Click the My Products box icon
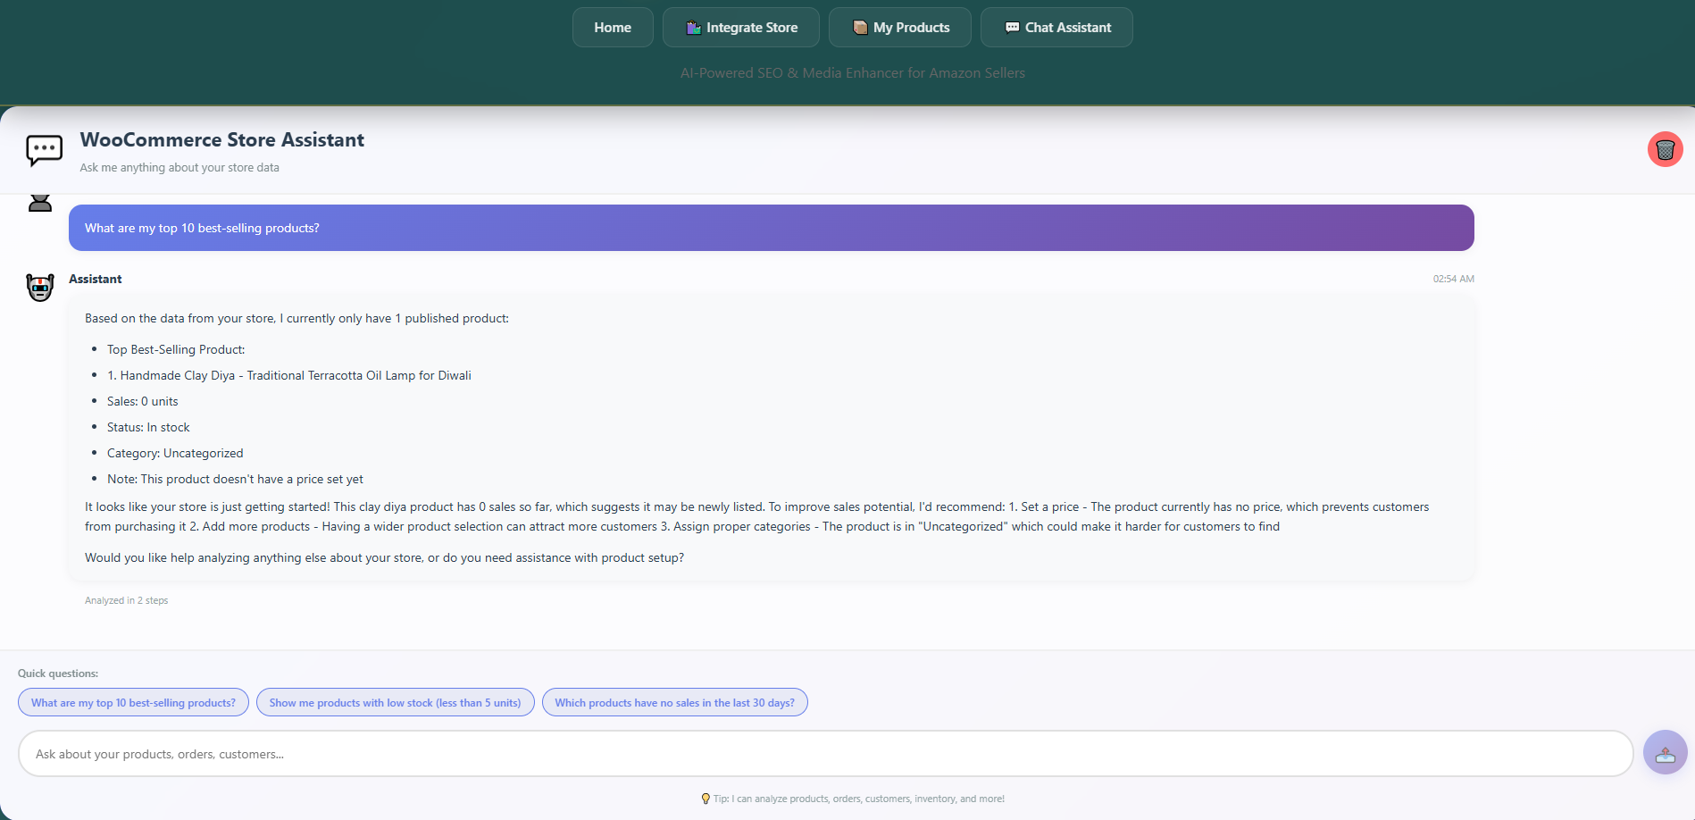1695x820 pixels. pyautogui.click(x=860, y=28)
